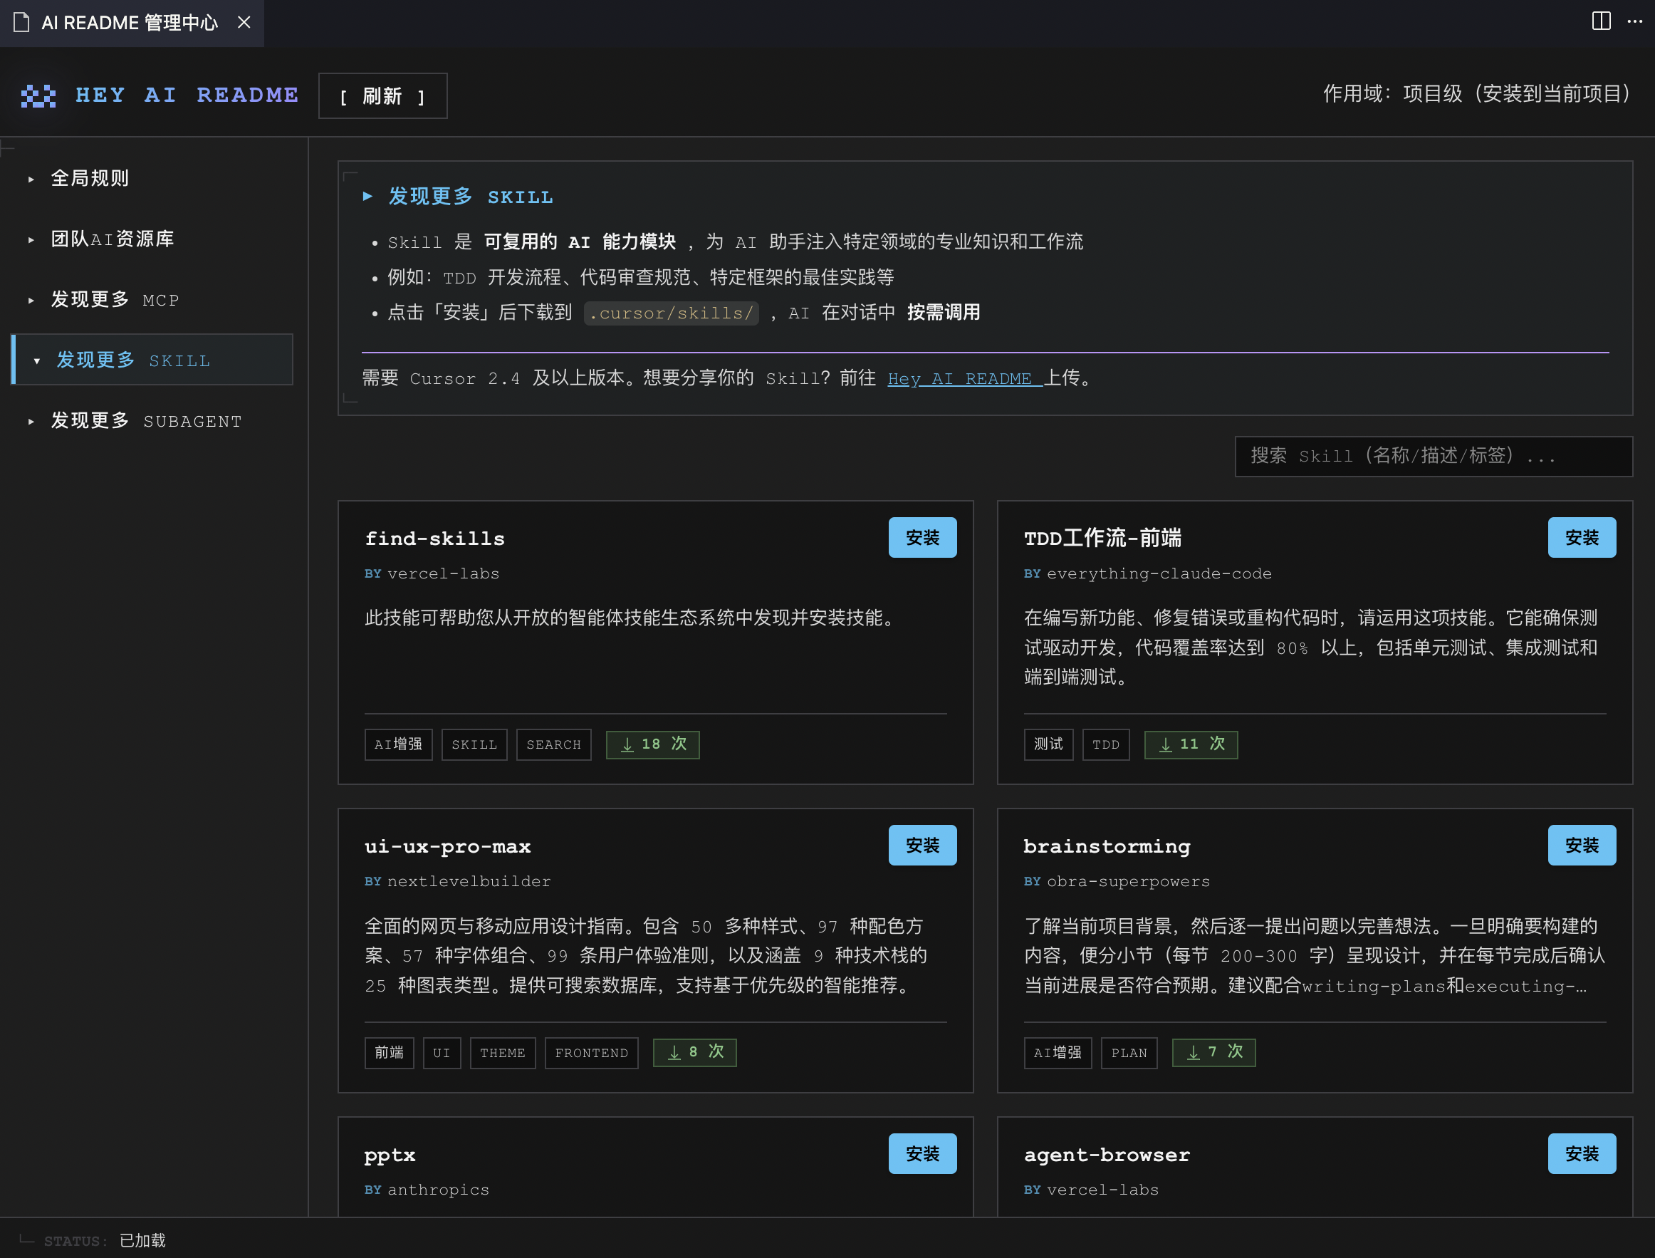Click the 7 次 download count badge
The width and height of the screenshot is (1655, 1258).
pyautogui.click(x=1213, y=1052)
